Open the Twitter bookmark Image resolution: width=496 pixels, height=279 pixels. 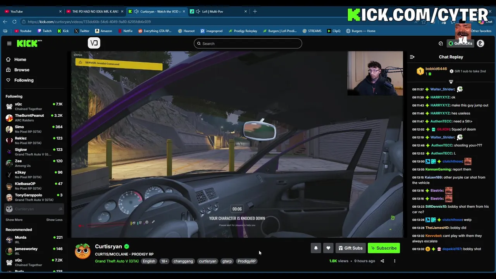point(82,31)
